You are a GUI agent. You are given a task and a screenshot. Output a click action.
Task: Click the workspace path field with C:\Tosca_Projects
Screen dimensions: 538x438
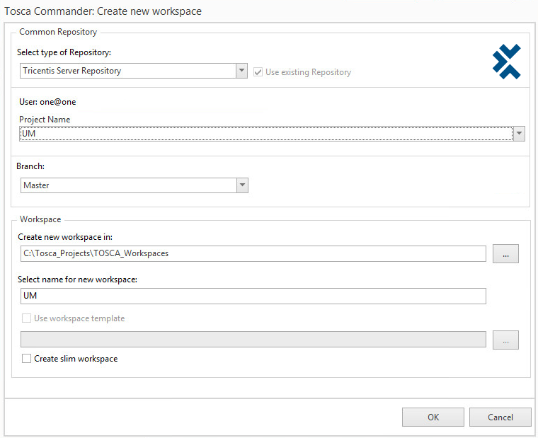[x=253, y=253]
